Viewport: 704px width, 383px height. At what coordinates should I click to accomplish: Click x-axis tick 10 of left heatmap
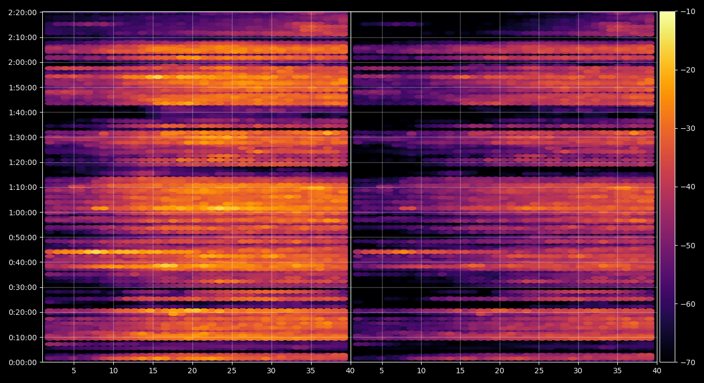click(x=113, y=371)
